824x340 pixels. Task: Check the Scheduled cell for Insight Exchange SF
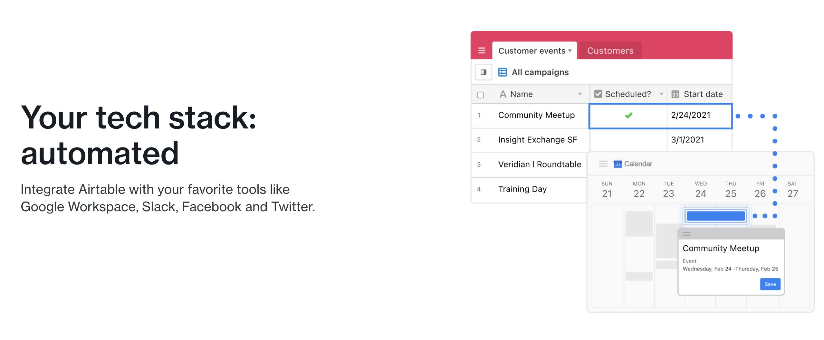pos(628,140)
